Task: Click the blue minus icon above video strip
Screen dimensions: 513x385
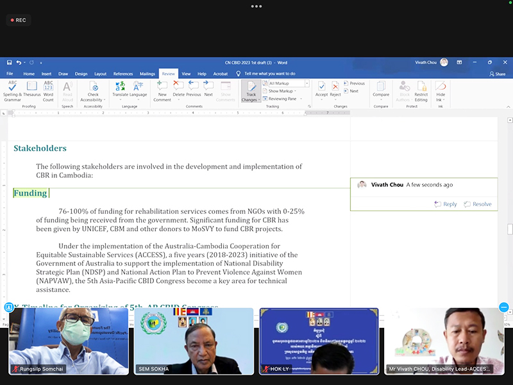Action: coord(504,307)
